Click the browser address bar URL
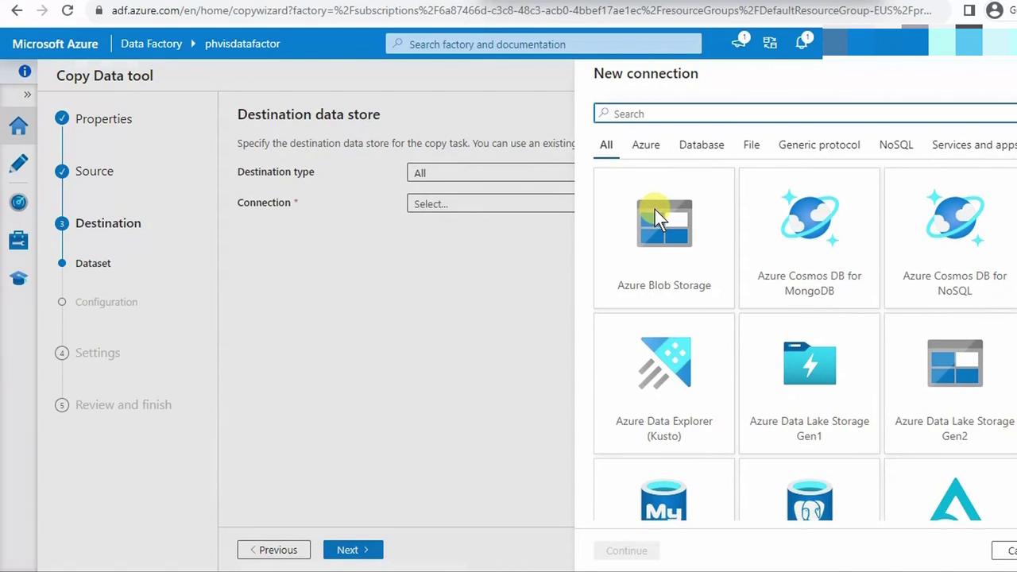This screenshot has height=572, width=1017. (522, 10)
